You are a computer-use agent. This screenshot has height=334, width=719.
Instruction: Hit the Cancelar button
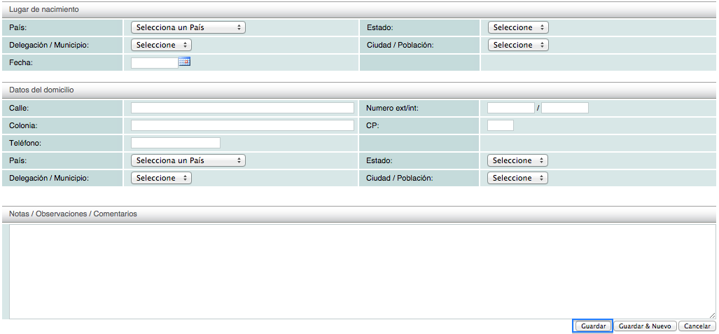tap(697, 326)
